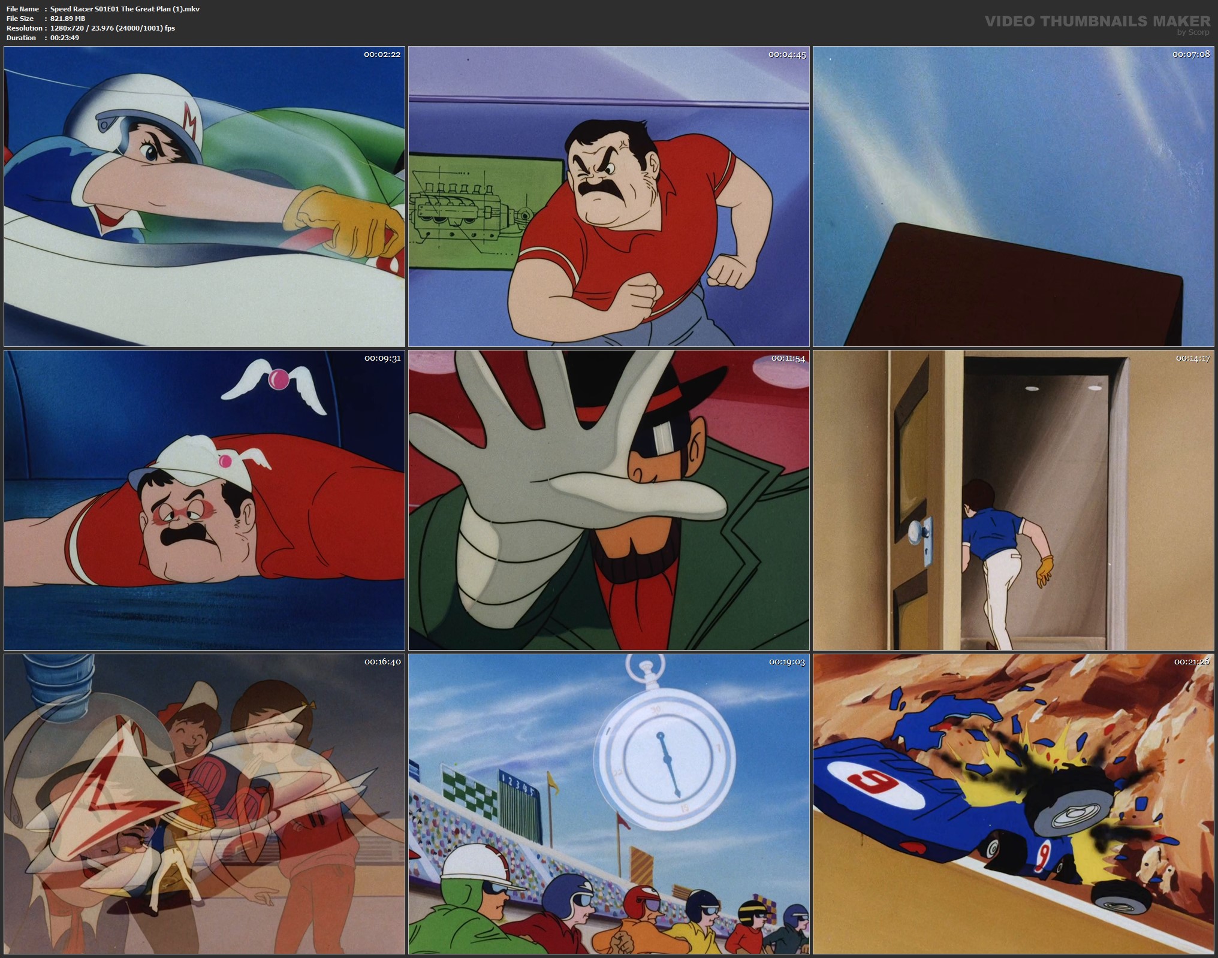Click the duration value 00:23:49
The width and height of the screenshot is (1218, 958).
pyautogui.click(x=65, y=38)
